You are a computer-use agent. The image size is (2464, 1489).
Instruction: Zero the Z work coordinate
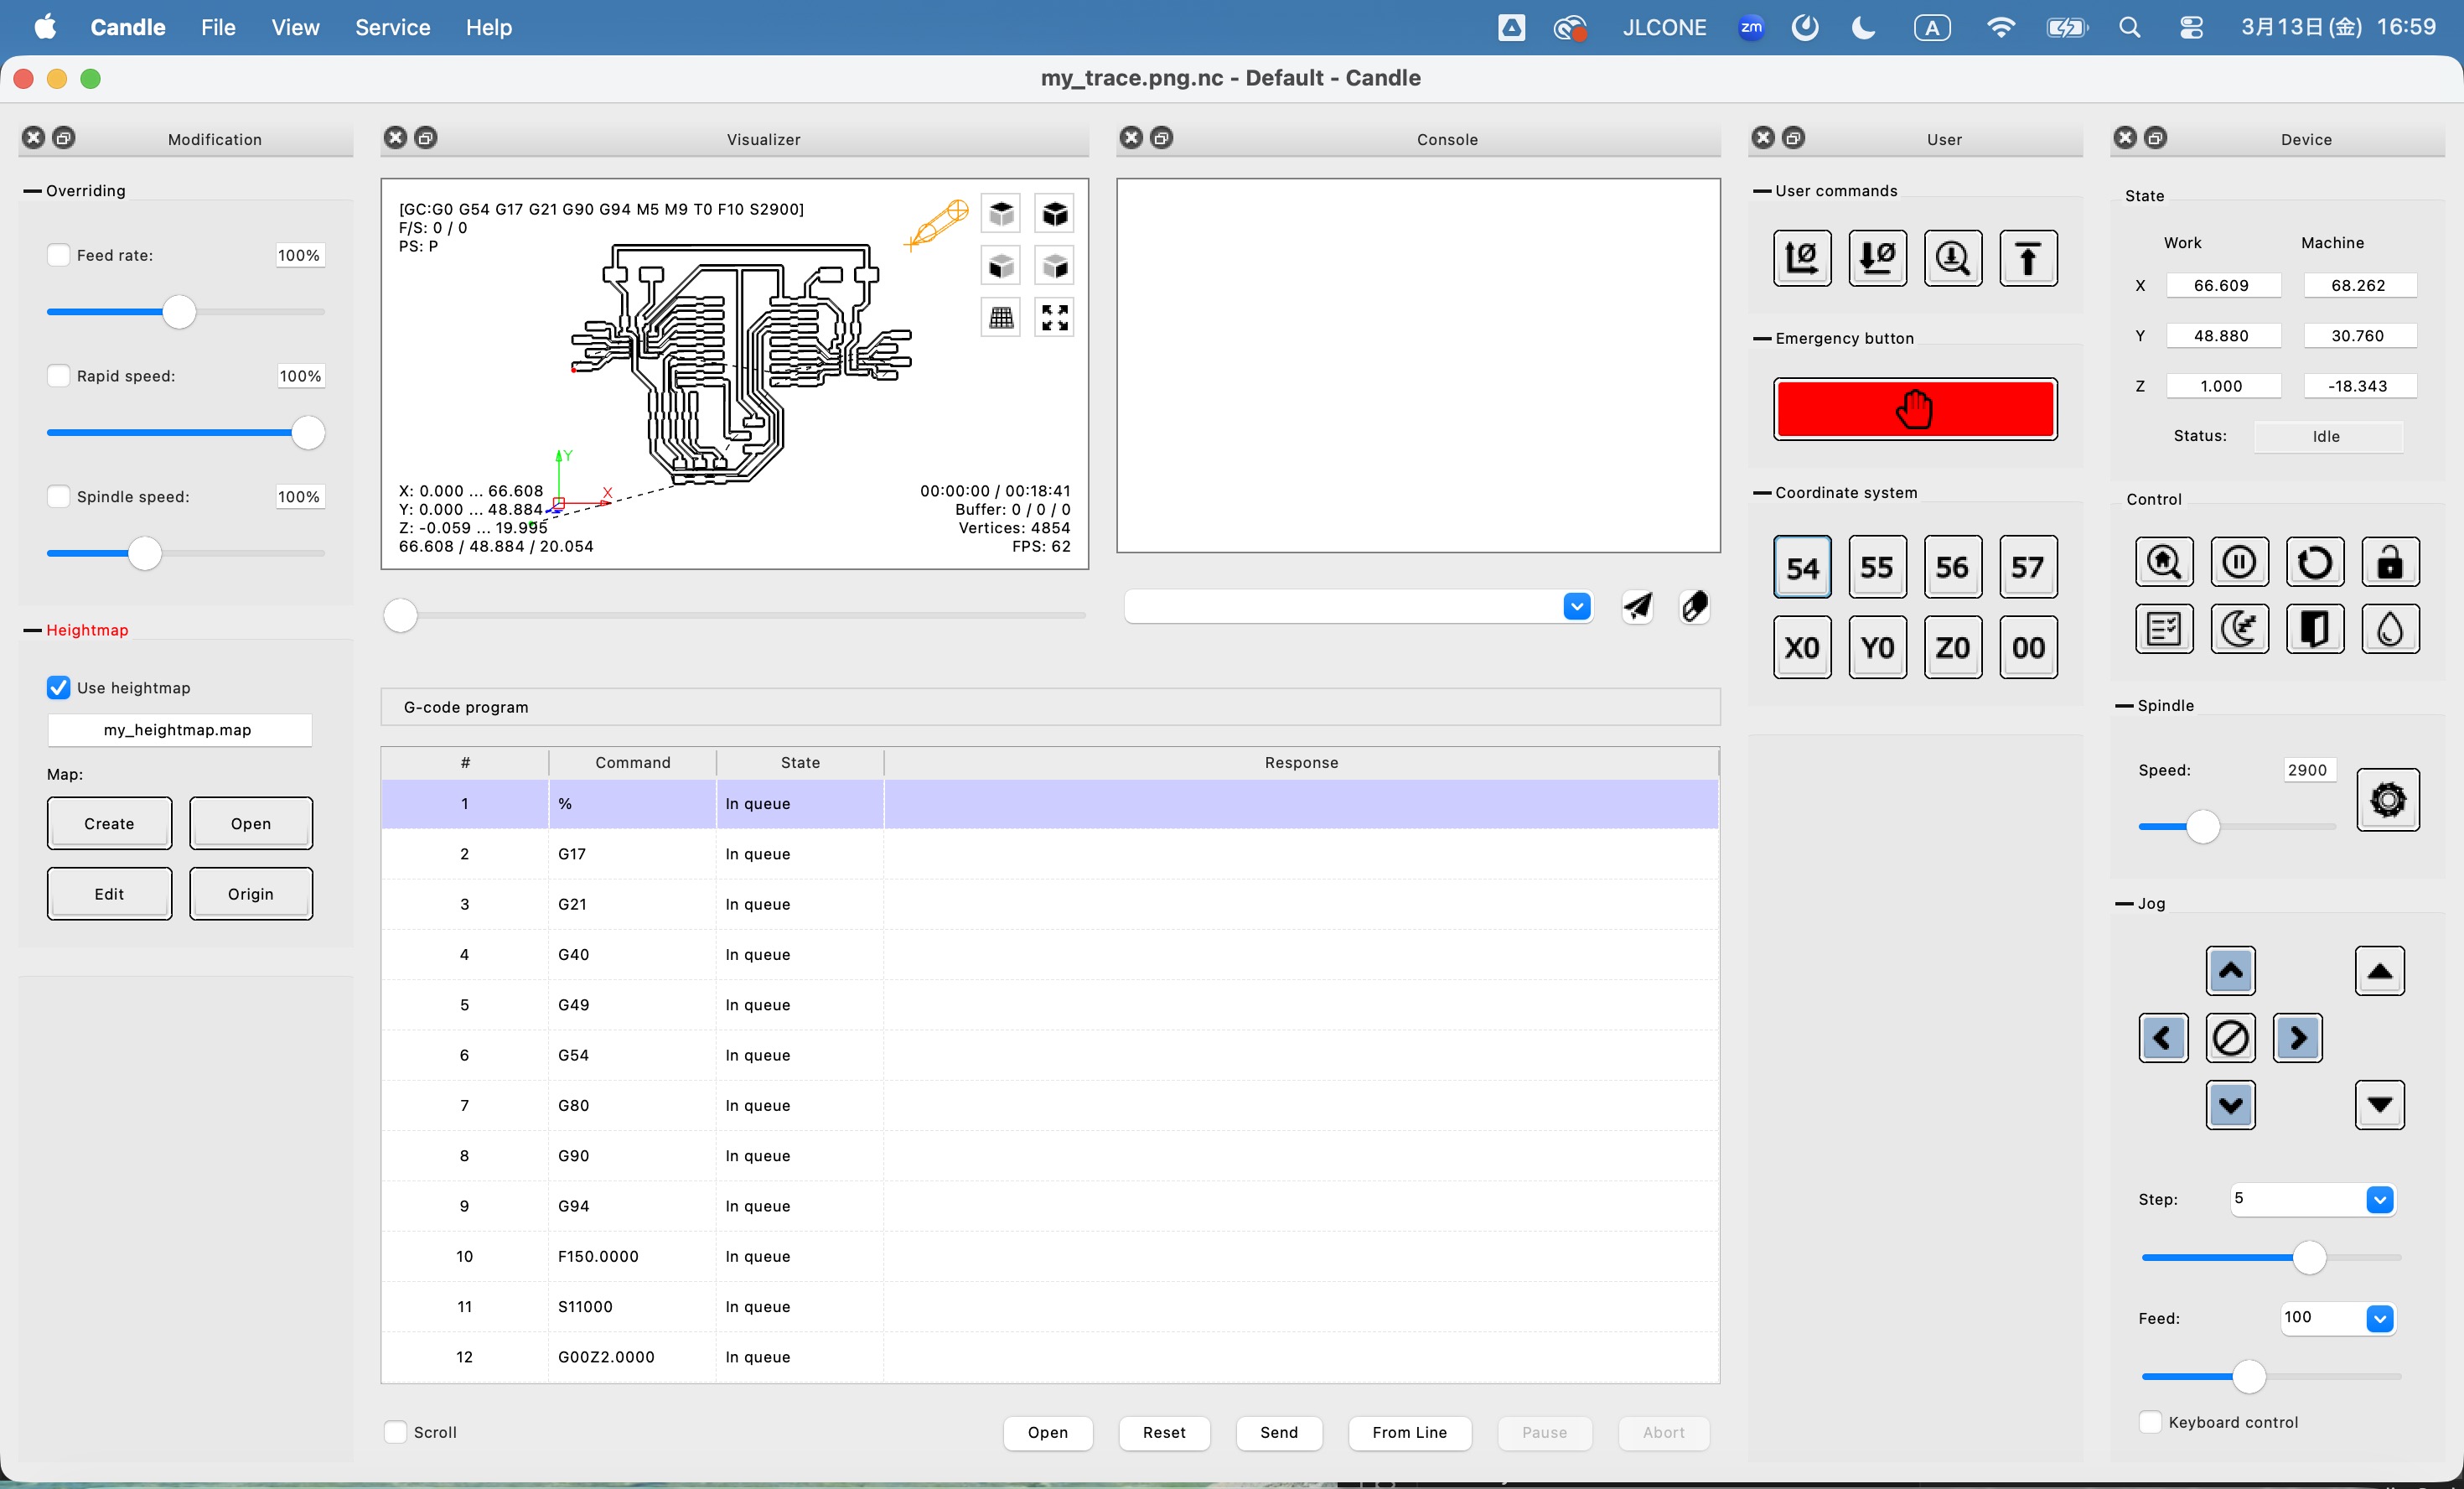(x=1877, y=257)
